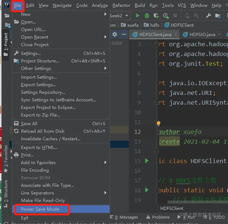
Task: Choose Reload All from Disk
Action: click(61, 131)
